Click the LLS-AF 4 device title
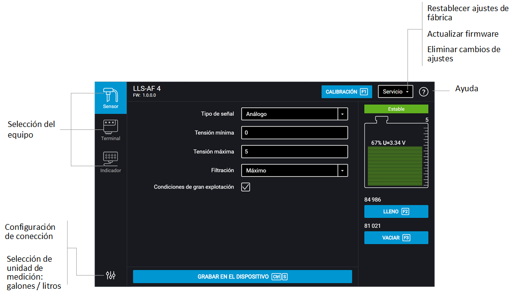This screenshot has height=296, width=516. coord(146,88)
